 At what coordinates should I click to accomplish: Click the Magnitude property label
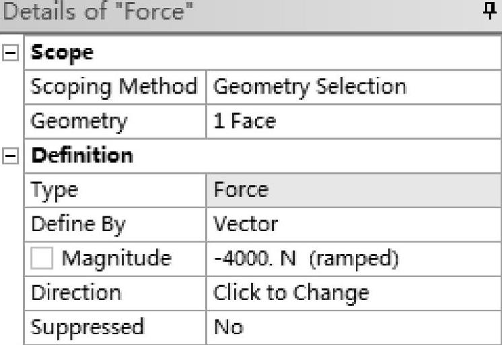[x=116, y=259]
